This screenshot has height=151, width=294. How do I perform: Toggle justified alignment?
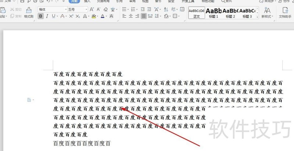pyautogui.click(x=144, y=16)
